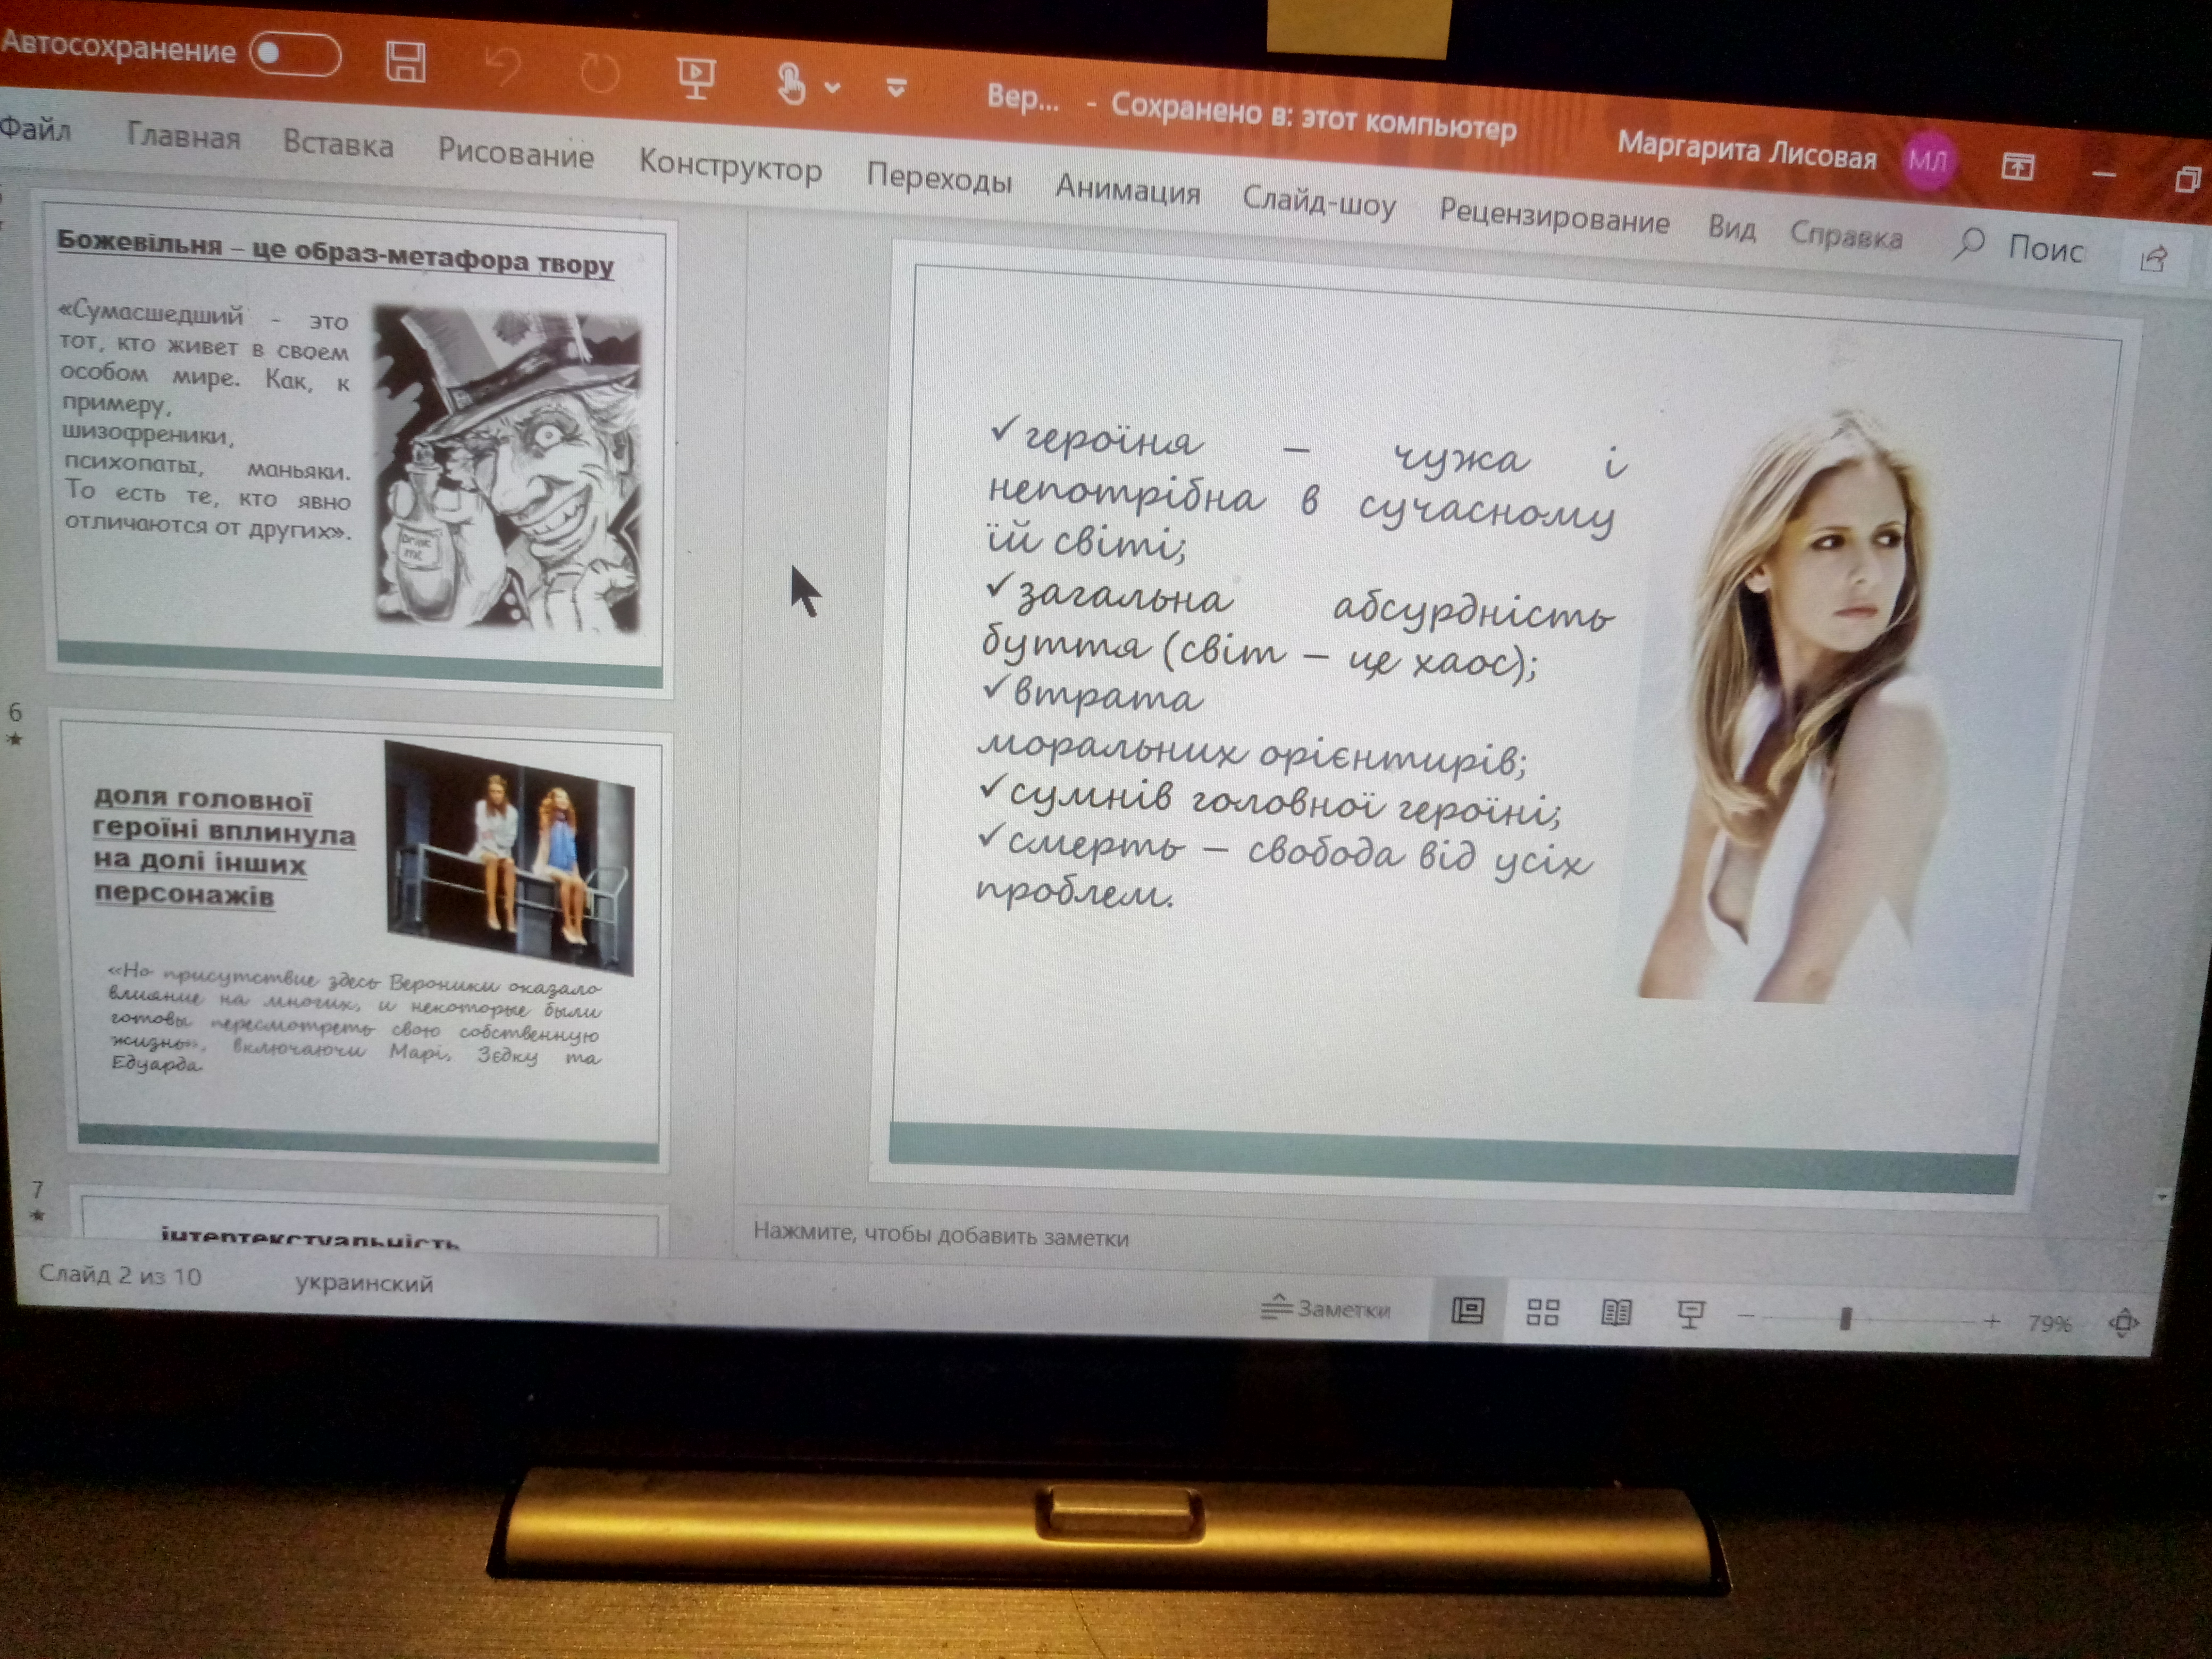2212x1659 pixels.
Task: Open the МЛ account avatar
Action: click(x=1927, y=161)
